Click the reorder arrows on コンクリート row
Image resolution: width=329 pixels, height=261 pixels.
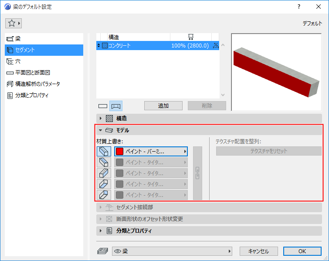(98, 45)
